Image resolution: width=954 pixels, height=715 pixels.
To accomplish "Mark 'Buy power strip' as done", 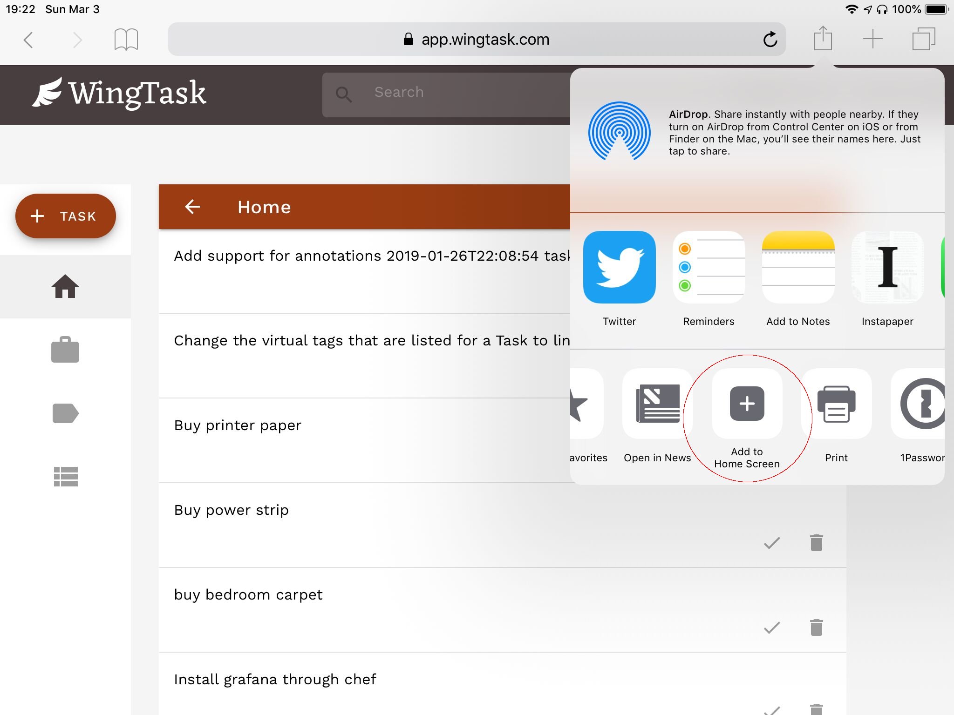I will 772,543.
